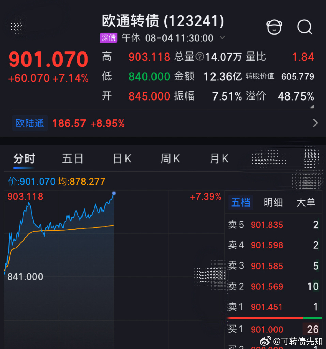Expand quote details corner triangle

pos(312,107)
